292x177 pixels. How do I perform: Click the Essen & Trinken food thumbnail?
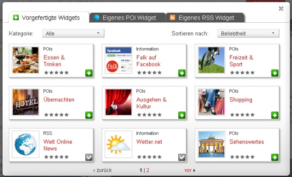[26, 60]
